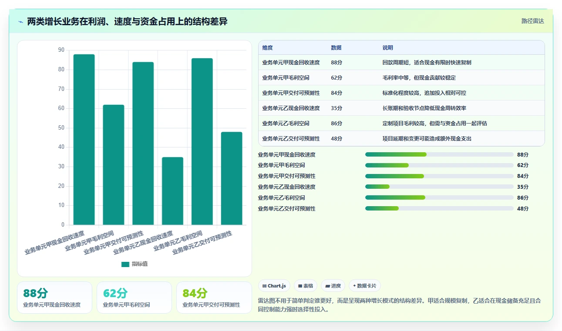Screen dimensions: 562x331
Task: Click the 90 tick label on the y-axis
Action: coord(61,50)
